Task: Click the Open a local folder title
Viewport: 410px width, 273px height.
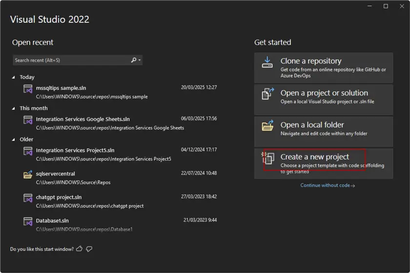Action: coord(312,125)
